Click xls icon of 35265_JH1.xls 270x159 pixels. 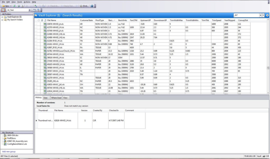coord(45,81)
